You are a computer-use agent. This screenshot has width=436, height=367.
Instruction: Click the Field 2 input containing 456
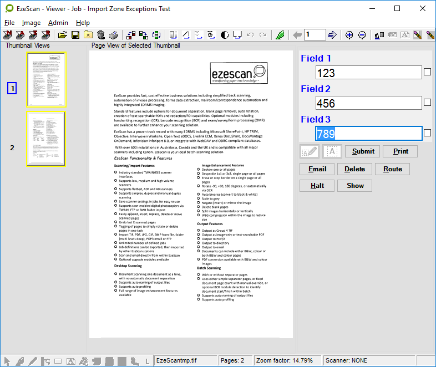(368, 103)
